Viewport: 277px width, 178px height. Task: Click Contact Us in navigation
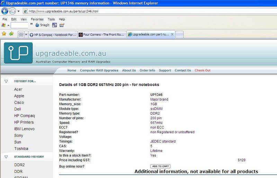[183, 70]
